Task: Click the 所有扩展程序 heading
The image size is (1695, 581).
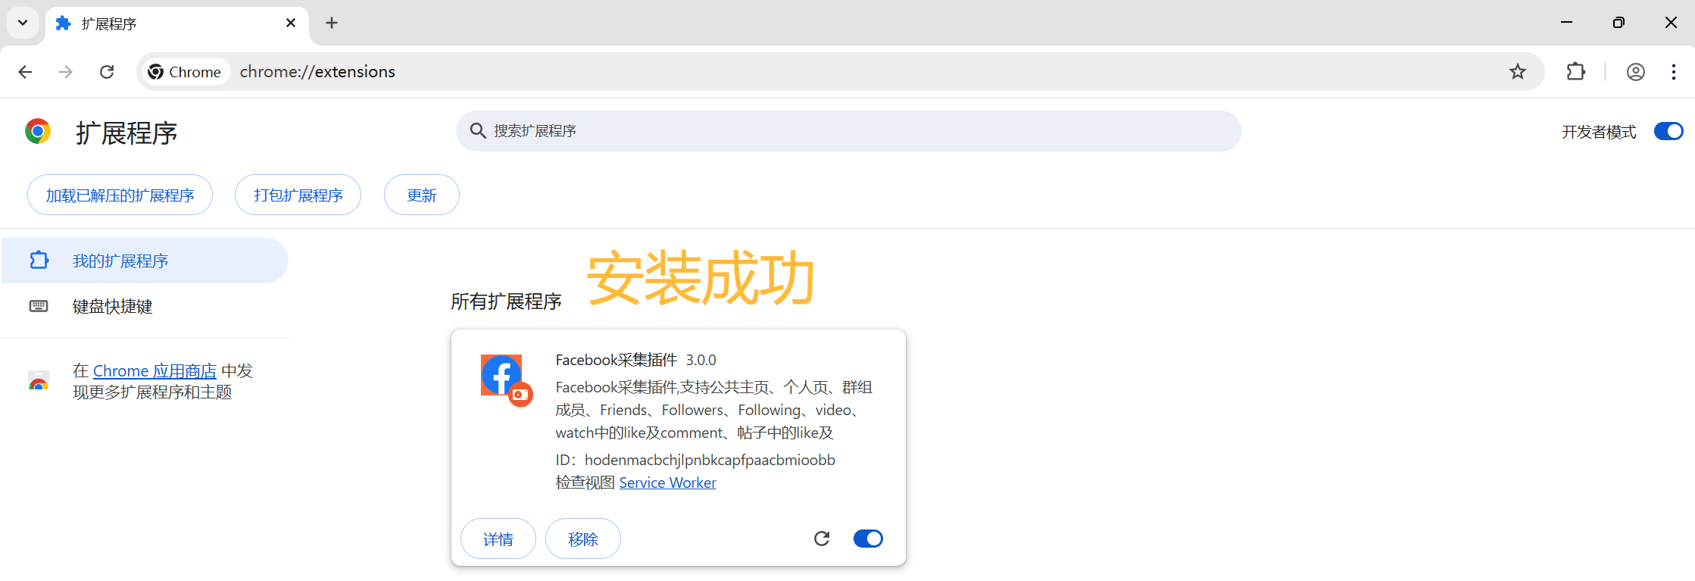Action: pyautogui.click(x=506, y=301)
